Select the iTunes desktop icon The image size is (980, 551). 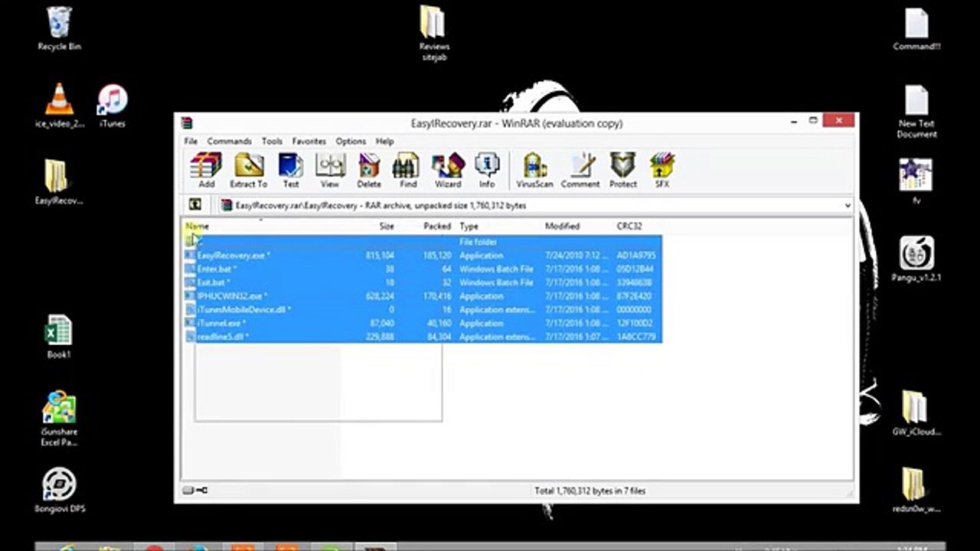tap(113, 106)
